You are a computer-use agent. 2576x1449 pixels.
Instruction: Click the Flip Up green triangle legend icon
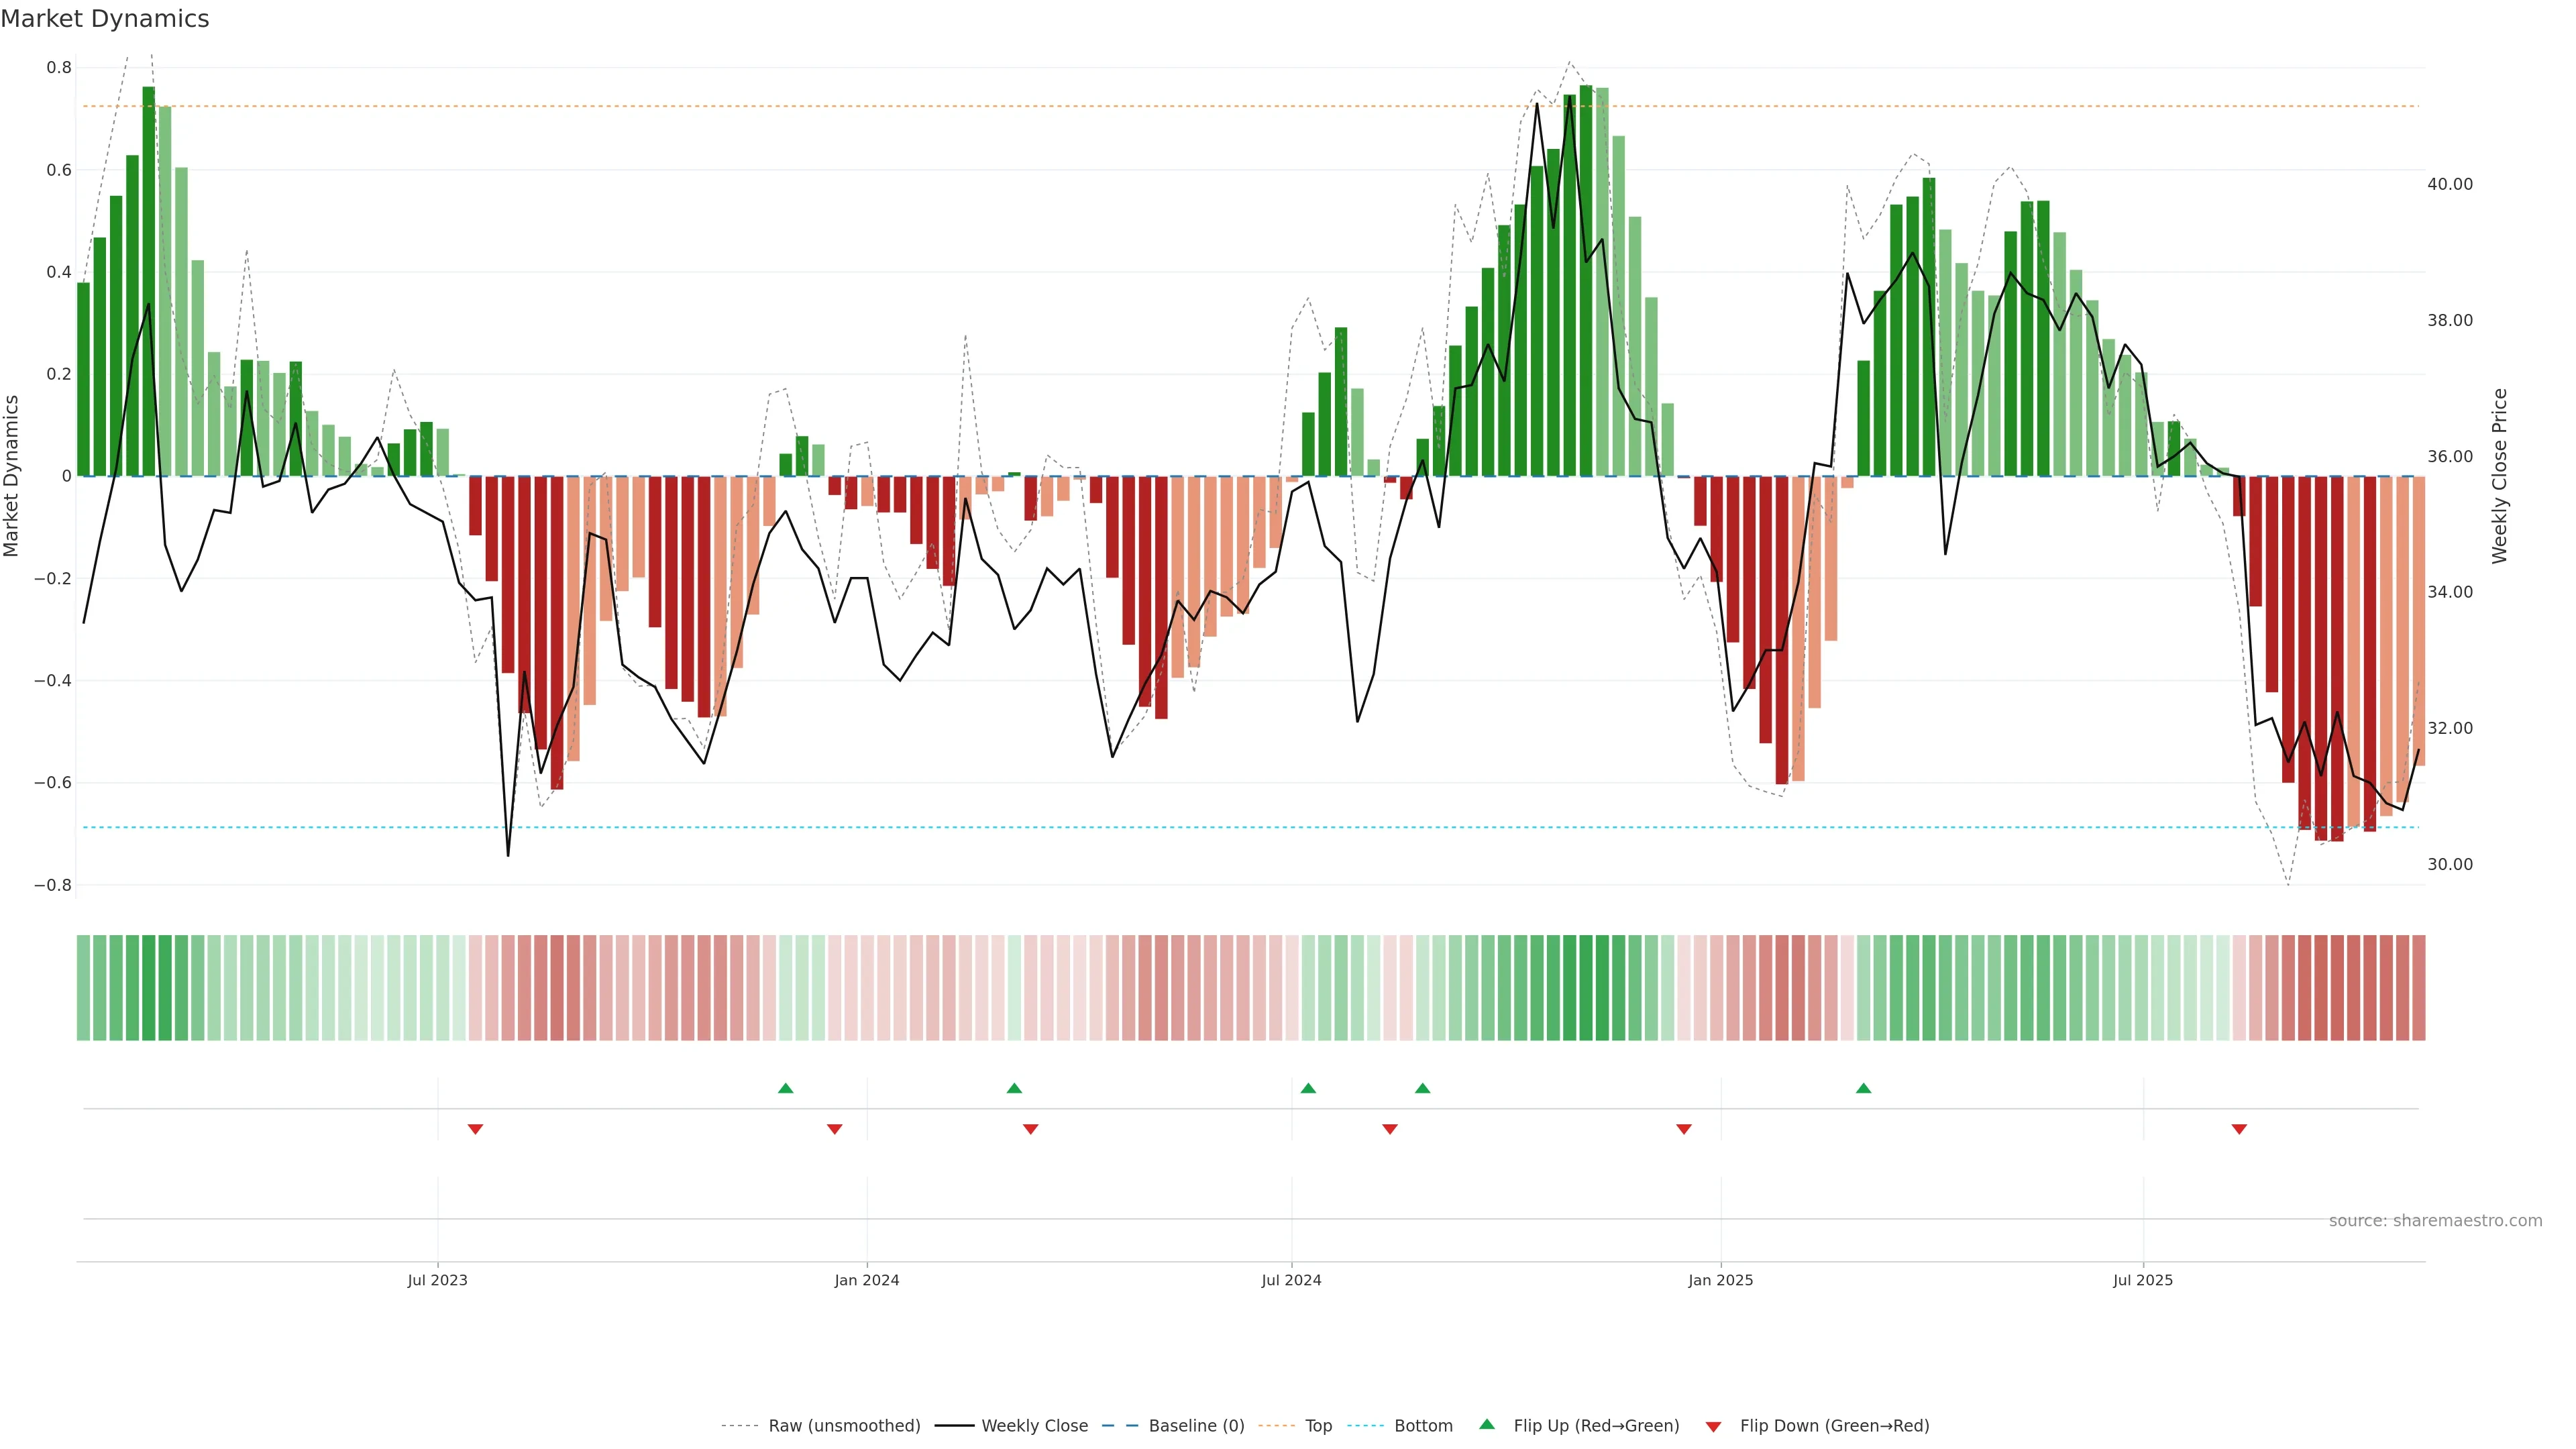pyautogui.click(x=1487, y=1424)
